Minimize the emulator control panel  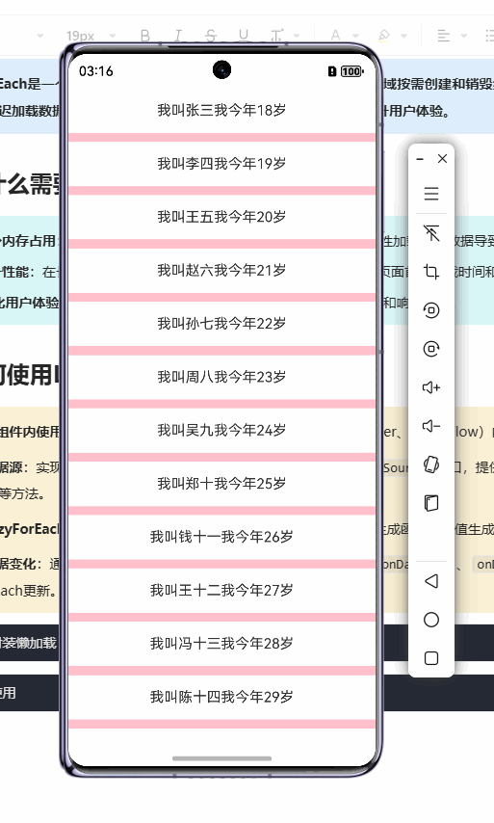[x=420, y=158]
